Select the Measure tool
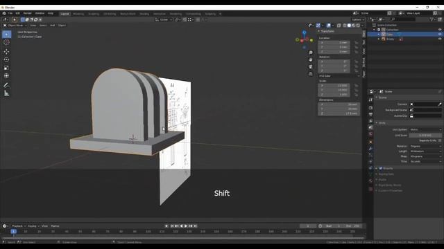The height and width of the screenshot is (249, 444). [6, 93]
